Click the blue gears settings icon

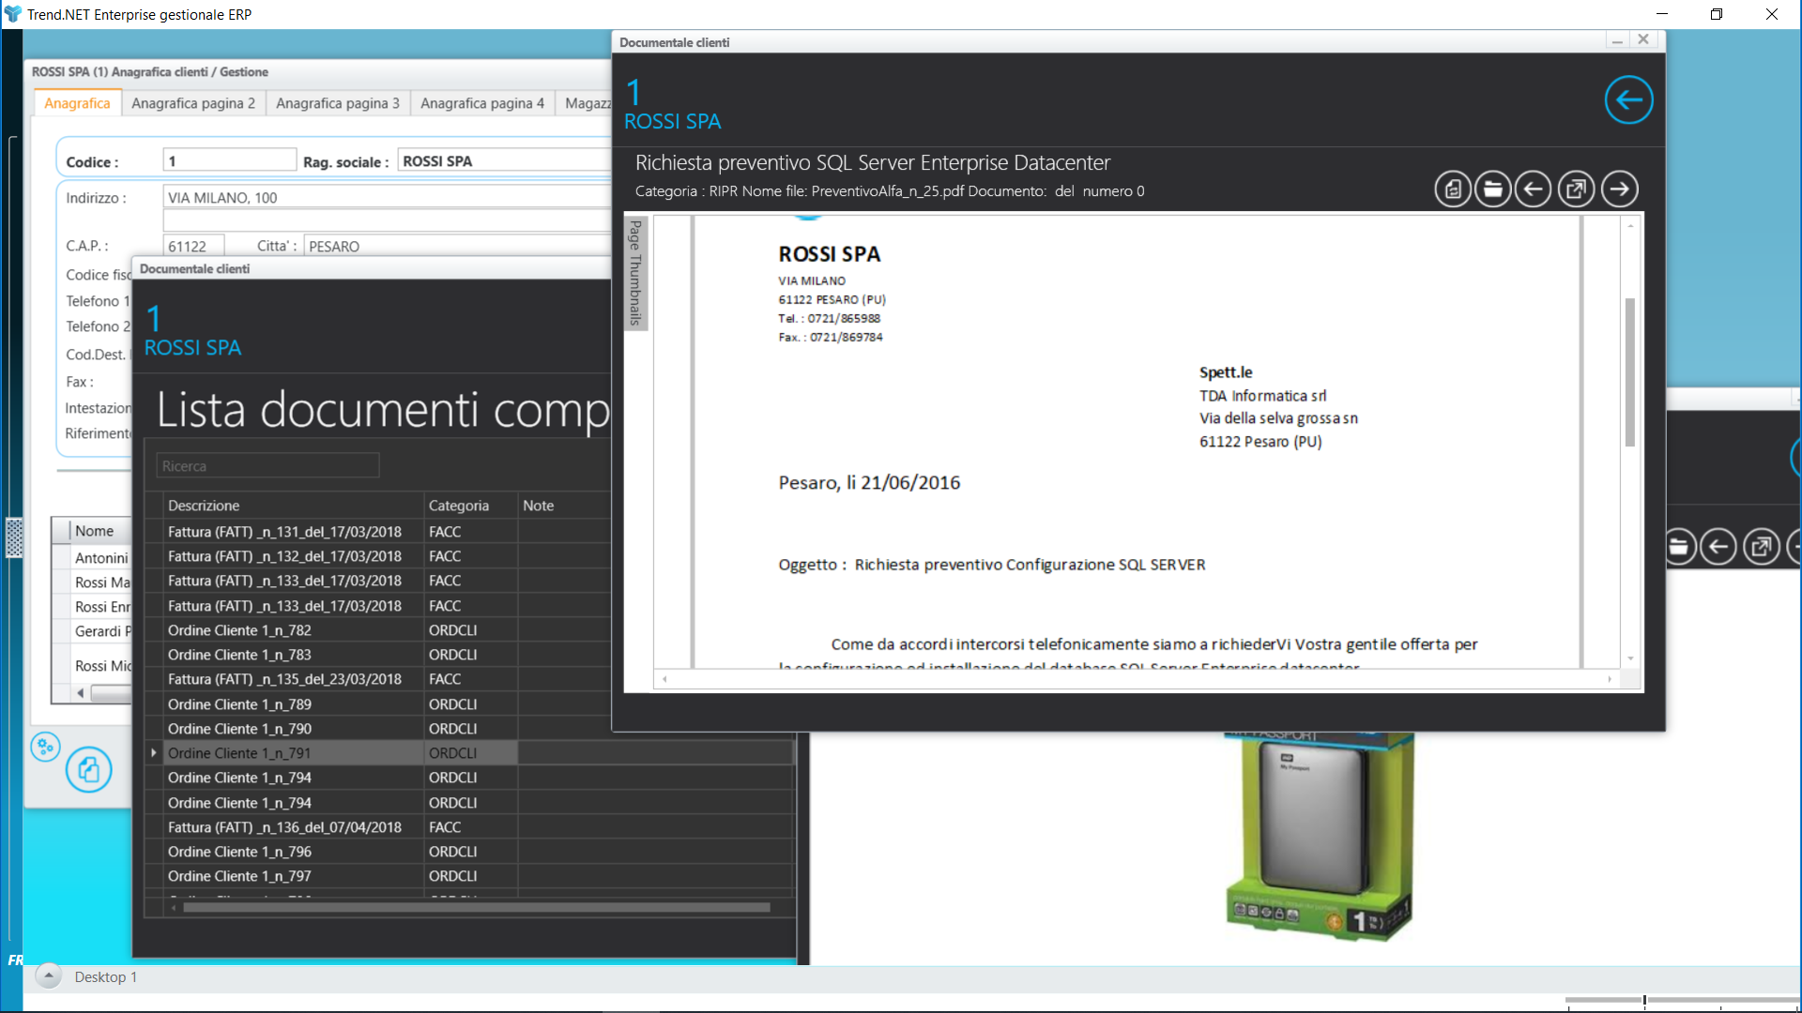[x=45, y=748]
